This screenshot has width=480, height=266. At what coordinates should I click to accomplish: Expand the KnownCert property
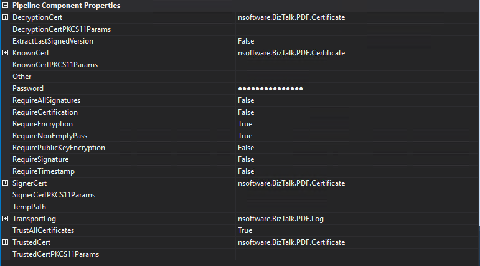coord(5,53)
